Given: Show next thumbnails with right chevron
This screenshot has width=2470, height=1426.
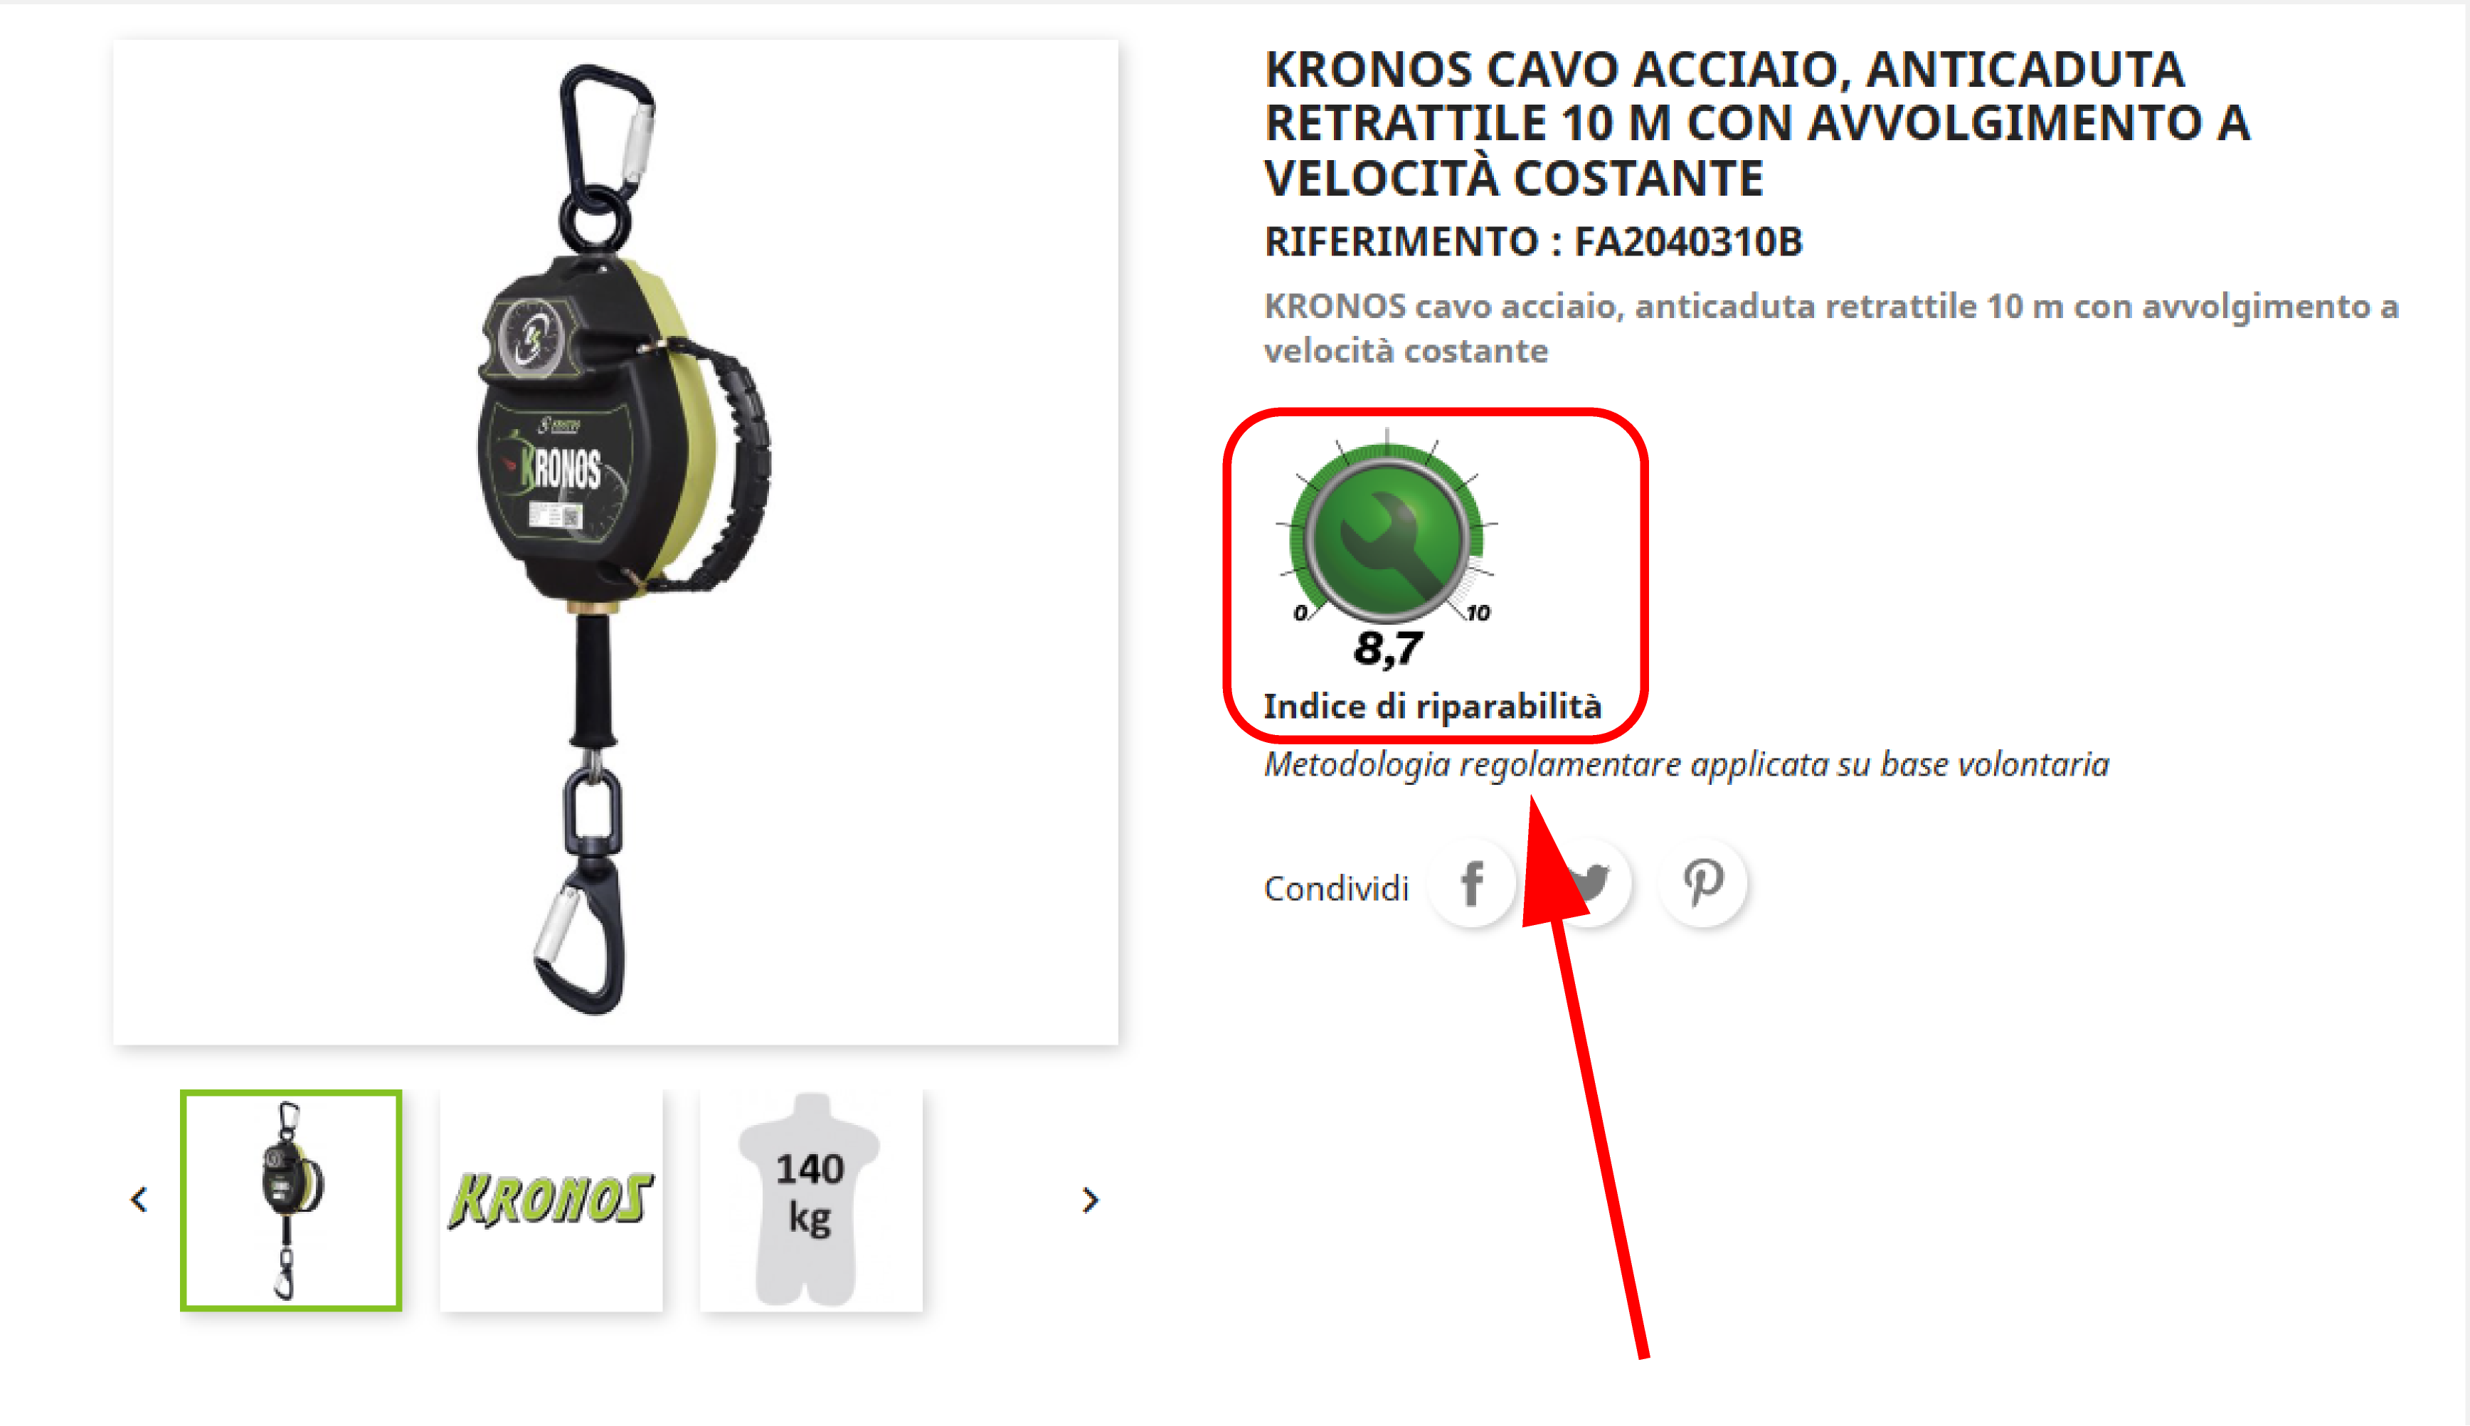Looking at the screenshot, I should tap(1090, 1200).
